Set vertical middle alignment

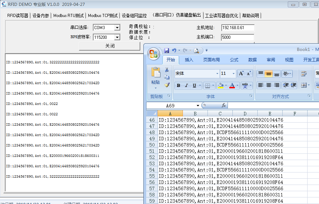[x=269, y=73]
